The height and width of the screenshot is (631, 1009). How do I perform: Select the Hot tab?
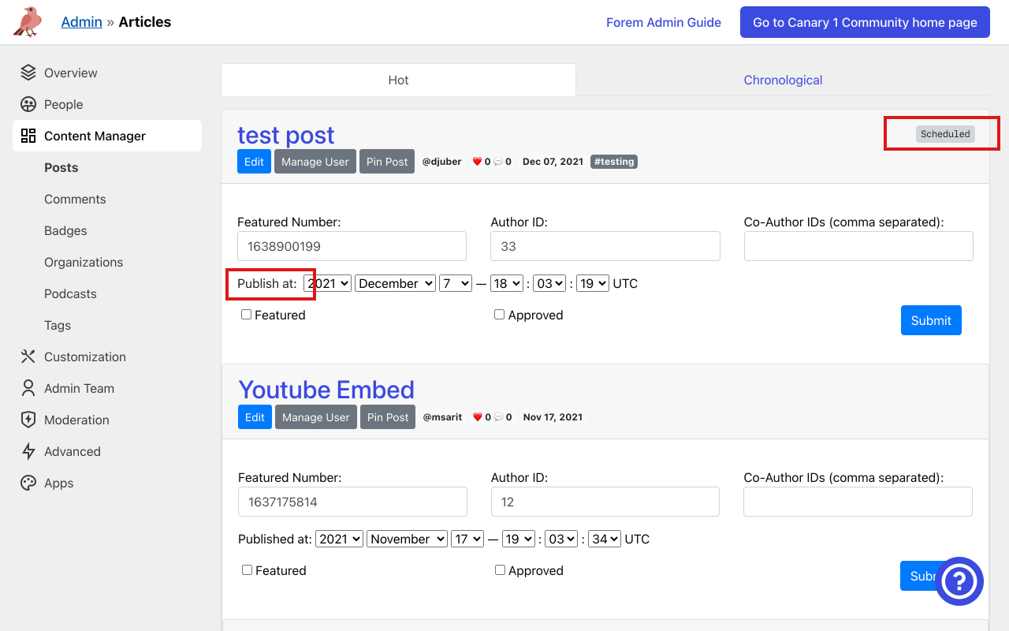pyautogui.click(x=398, y=80)
